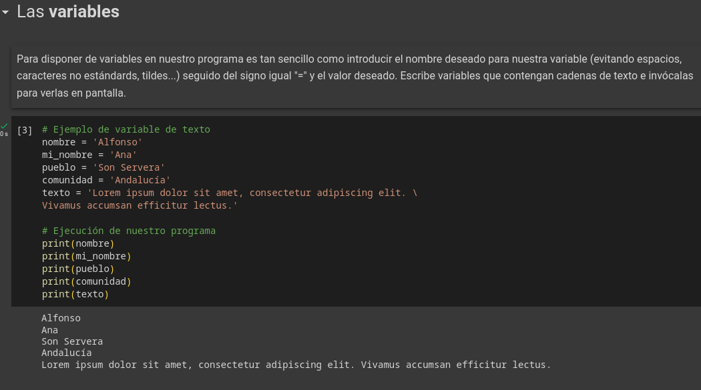Click the Ejecución de nuestro programa comment
Image resolution: width=701 pixels, height=390 pixels.
point(129,231)
